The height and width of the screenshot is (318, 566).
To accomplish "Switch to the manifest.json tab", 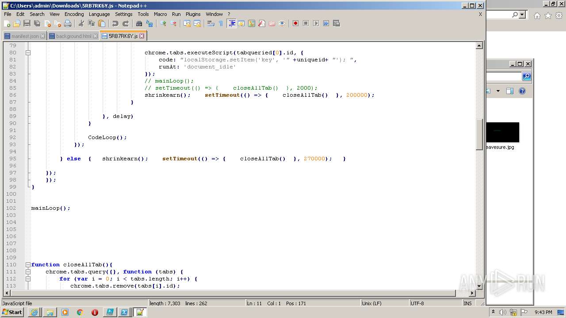I will (x=25, y=36).
